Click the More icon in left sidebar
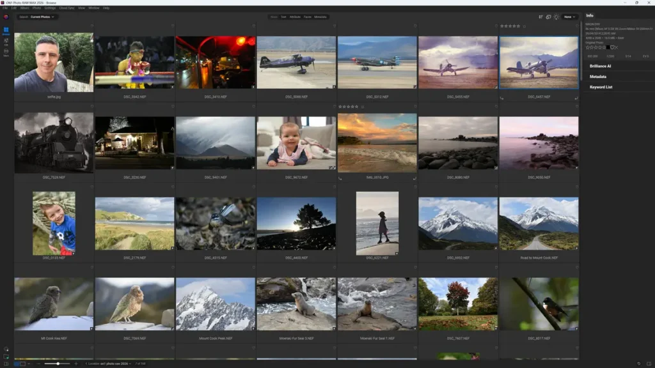 [6, 52]
